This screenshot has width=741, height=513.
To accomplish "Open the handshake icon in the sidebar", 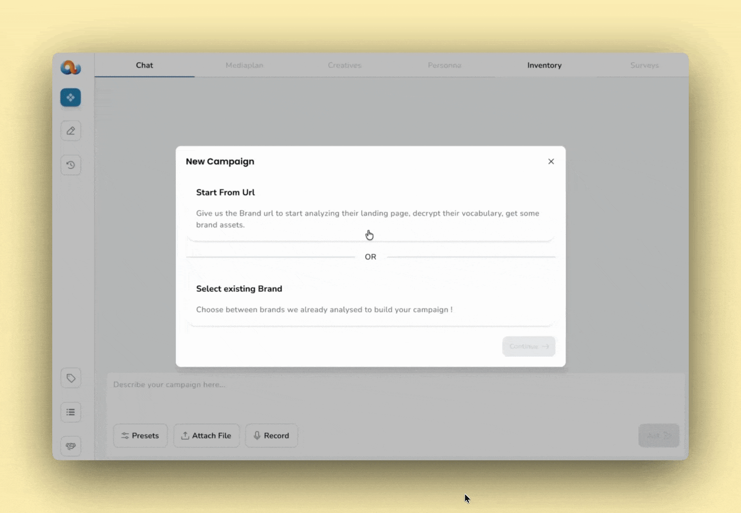I will 71,446.
